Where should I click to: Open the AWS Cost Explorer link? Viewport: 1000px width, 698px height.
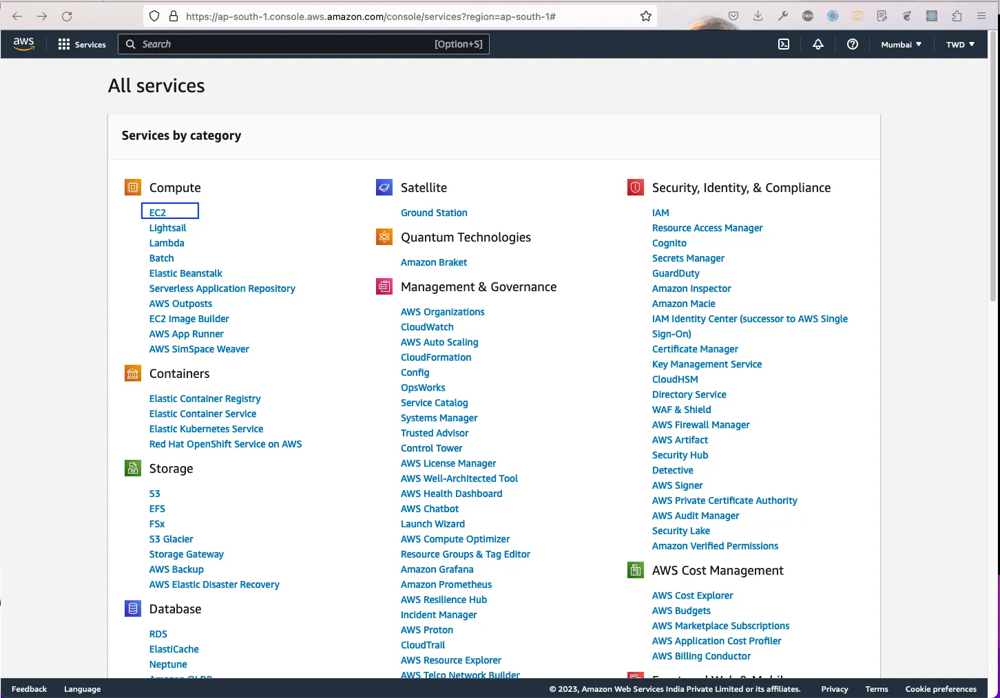tap(692, 595)
